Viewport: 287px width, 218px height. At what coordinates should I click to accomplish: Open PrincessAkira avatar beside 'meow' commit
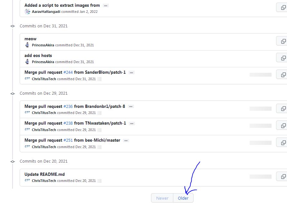[27, 45]
